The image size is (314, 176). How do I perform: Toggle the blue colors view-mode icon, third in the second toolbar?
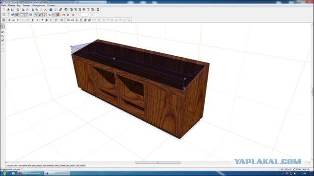(x=12, y=15)
